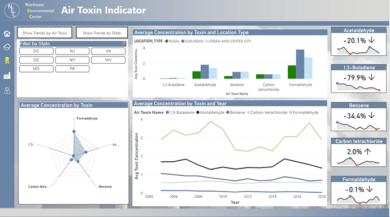
Task: Click Formaldehyde x-axis label in bar chart
Action: [x=300, y=85]
